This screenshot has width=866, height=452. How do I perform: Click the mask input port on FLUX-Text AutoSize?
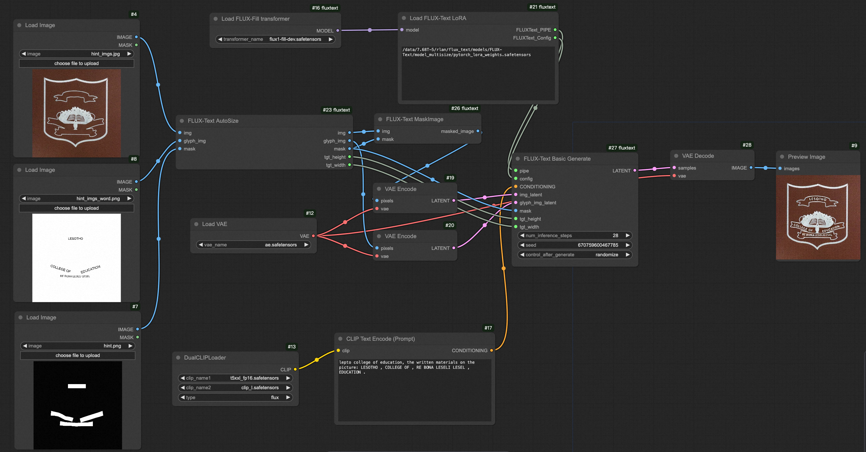point(181,149)
